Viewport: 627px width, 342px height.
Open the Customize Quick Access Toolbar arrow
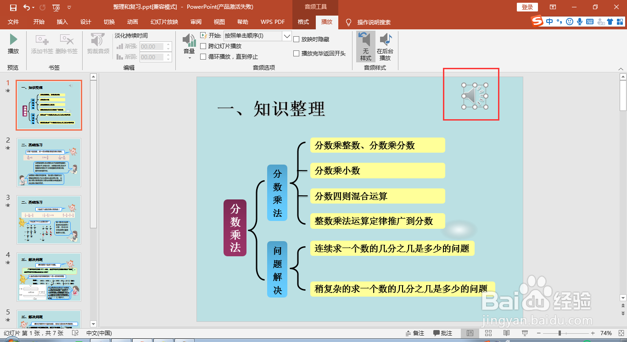(x=69, y=7)
